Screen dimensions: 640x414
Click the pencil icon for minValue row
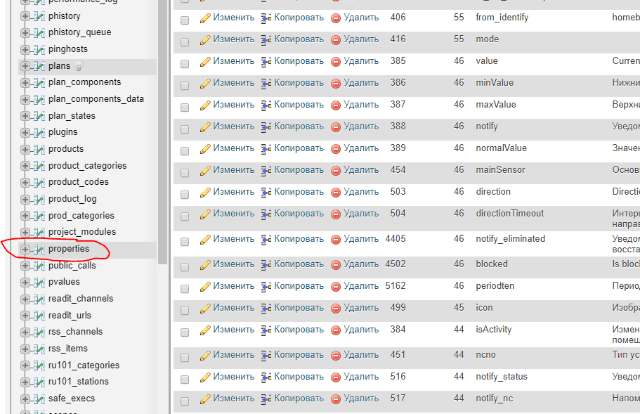click(x=205, y=83)
